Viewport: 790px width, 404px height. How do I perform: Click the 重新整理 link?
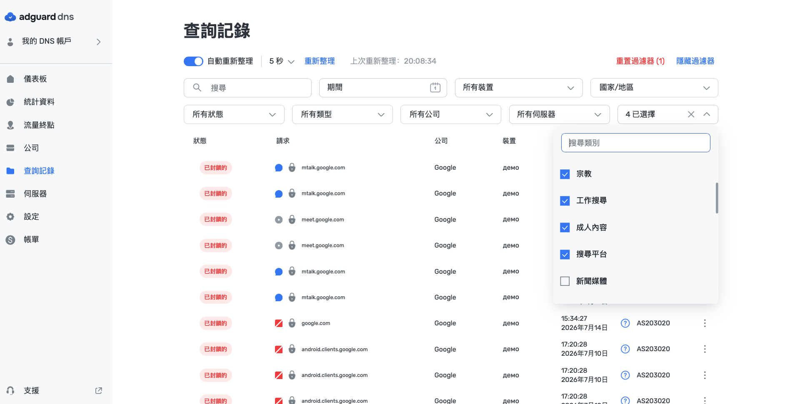[320, 61]
